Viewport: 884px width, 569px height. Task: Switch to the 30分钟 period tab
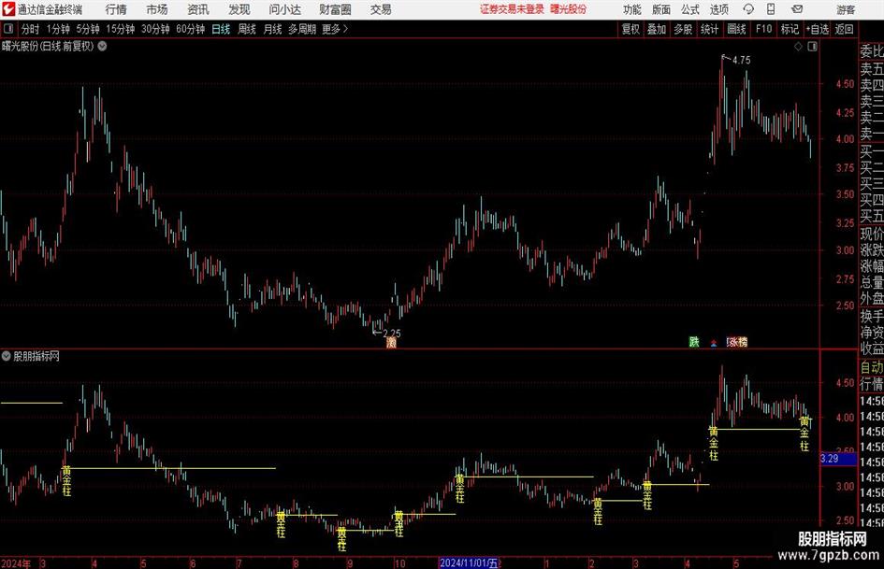pos(155,29)
